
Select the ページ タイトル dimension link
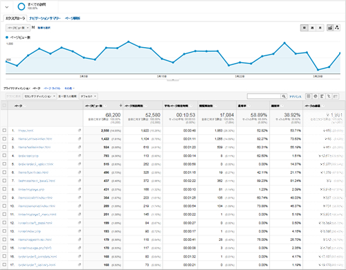(52, 88)
